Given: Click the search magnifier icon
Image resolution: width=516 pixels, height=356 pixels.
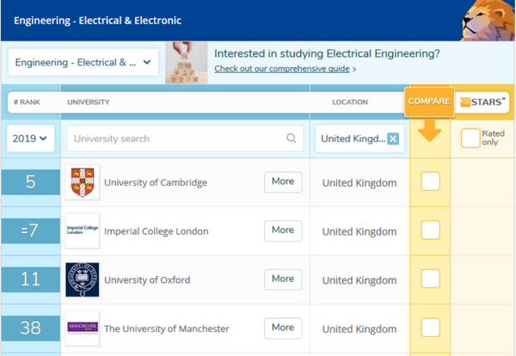Looking at the screenshot, I should 292,138.
